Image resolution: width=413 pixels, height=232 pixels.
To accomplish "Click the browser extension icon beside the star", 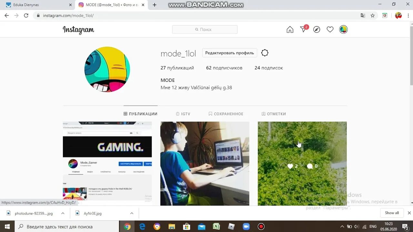I will [x=385, y=15].
